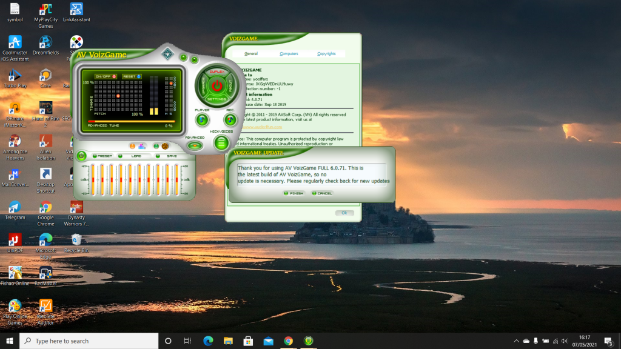Open Dynasty Warriors 7 desktop icon

pyautogui.click(x=76, y=213)
